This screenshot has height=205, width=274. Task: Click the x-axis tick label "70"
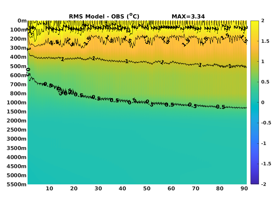tap(195, 189)
